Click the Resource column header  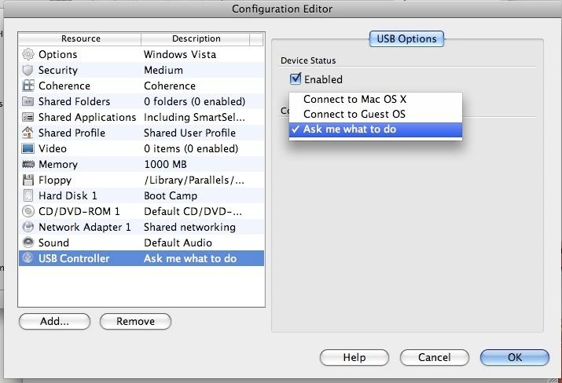[81, 38]
